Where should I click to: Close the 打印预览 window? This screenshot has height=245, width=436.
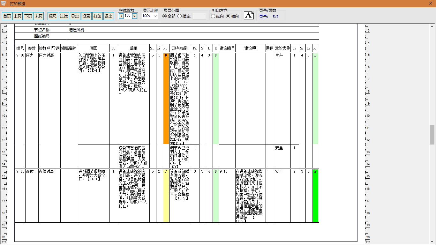coord(431,4)
